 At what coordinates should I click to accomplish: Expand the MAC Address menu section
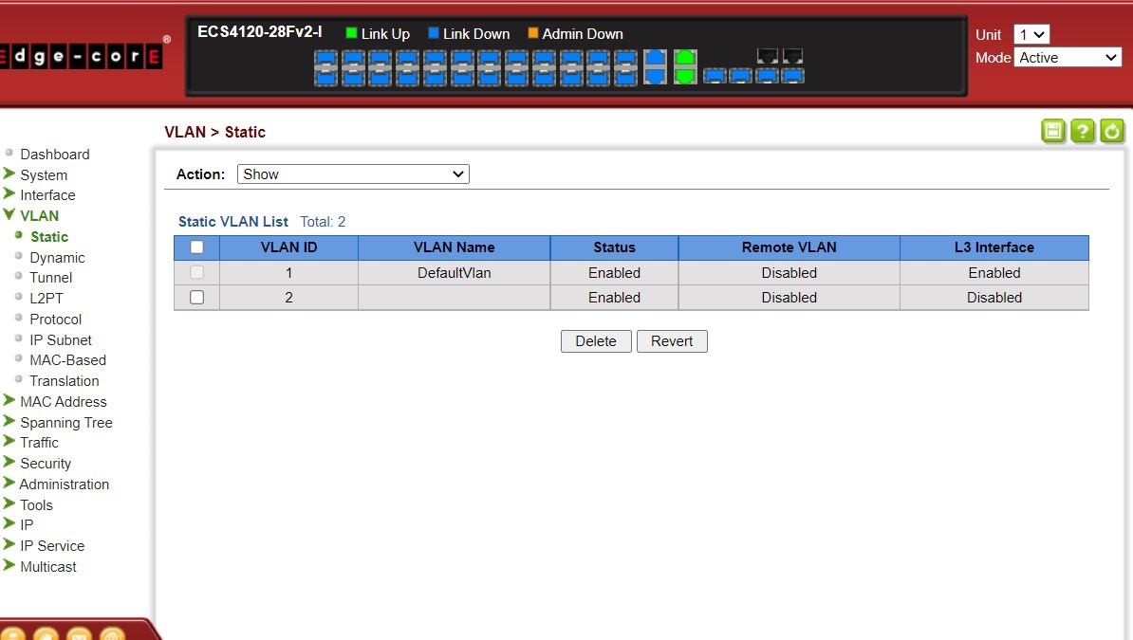[x=63, y=402]
